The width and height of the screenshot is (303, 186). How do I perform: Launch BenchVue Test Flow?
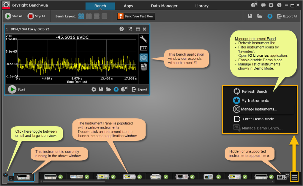(x=136, y=16)
